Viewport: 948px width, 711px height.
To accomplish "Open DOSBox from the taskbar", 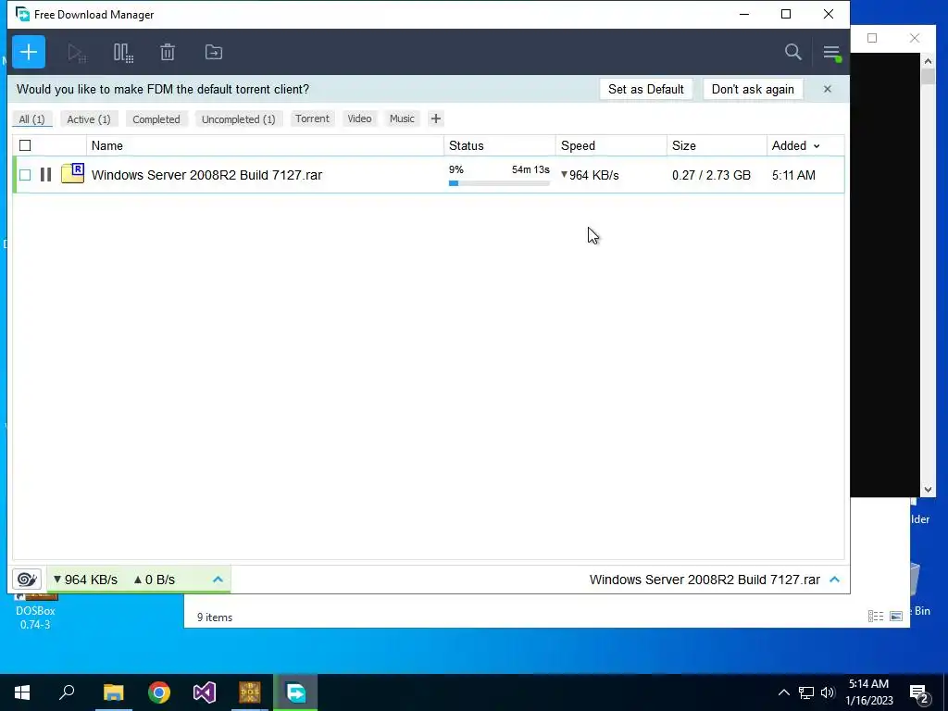I will coord(250,692).
